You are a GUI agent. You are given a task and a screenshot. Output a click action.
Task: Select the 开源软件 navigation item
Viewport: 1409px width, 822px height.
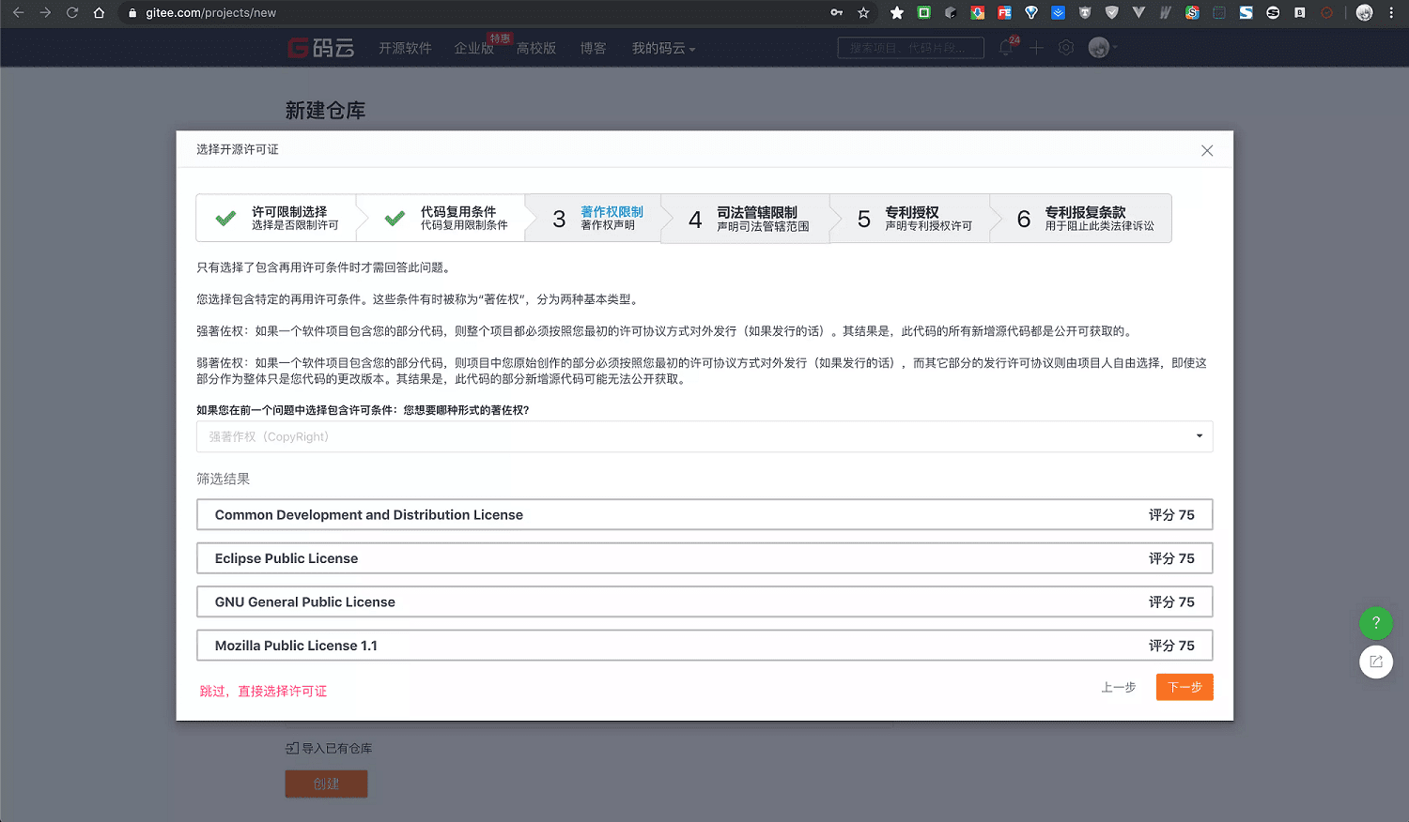[x=405, y=47]
